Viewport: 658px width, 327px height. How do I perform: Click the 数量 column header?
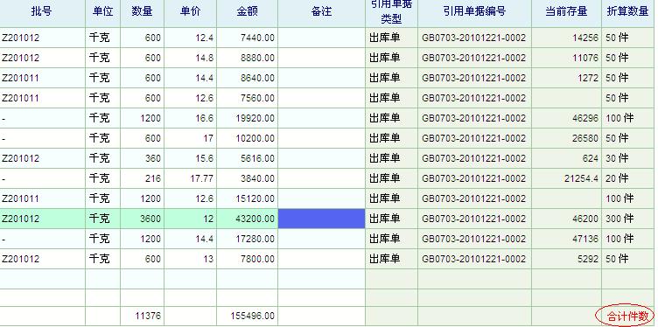(x=142, y=11)
